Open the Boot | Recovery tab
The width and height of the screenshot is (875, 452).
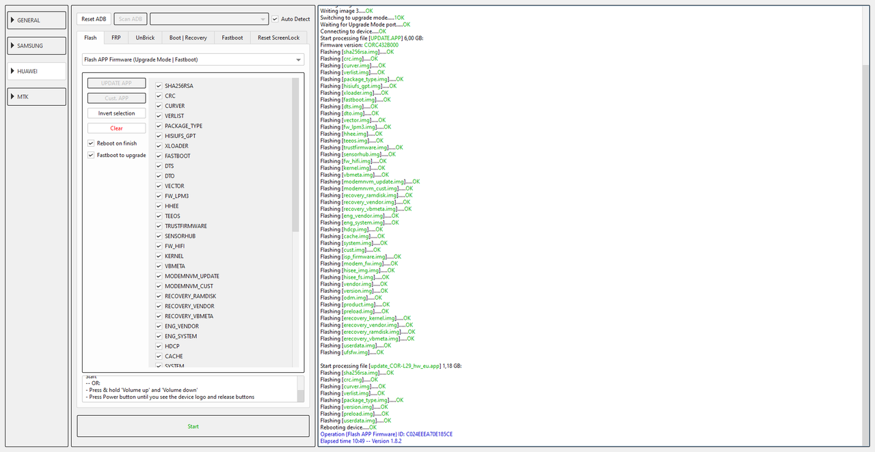tap(188, 38)
